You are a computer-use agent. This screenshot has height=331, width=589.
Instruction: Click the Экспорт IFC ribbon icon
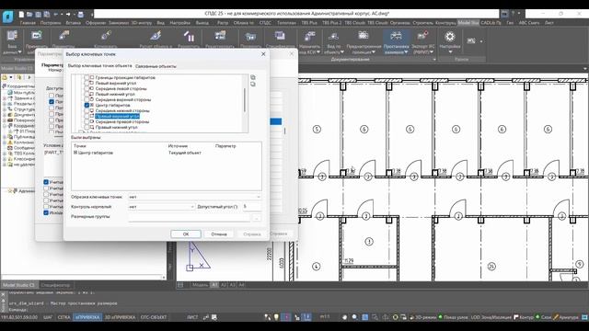(422, 37)
